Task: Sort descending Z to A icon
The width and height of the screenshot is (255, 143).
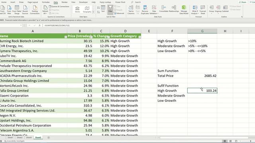Action: point(98,12)
